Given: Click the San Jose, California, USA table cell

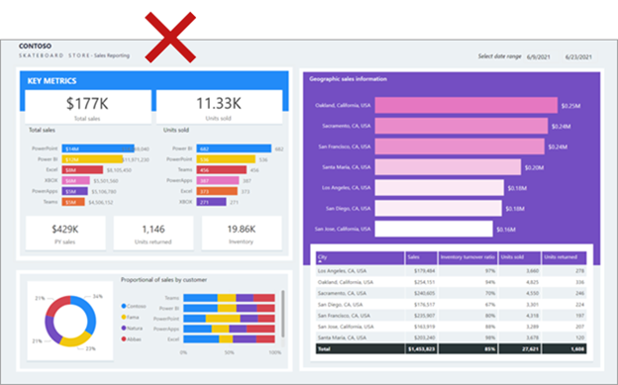Looking at the screenshot, I should coord(360,327).
